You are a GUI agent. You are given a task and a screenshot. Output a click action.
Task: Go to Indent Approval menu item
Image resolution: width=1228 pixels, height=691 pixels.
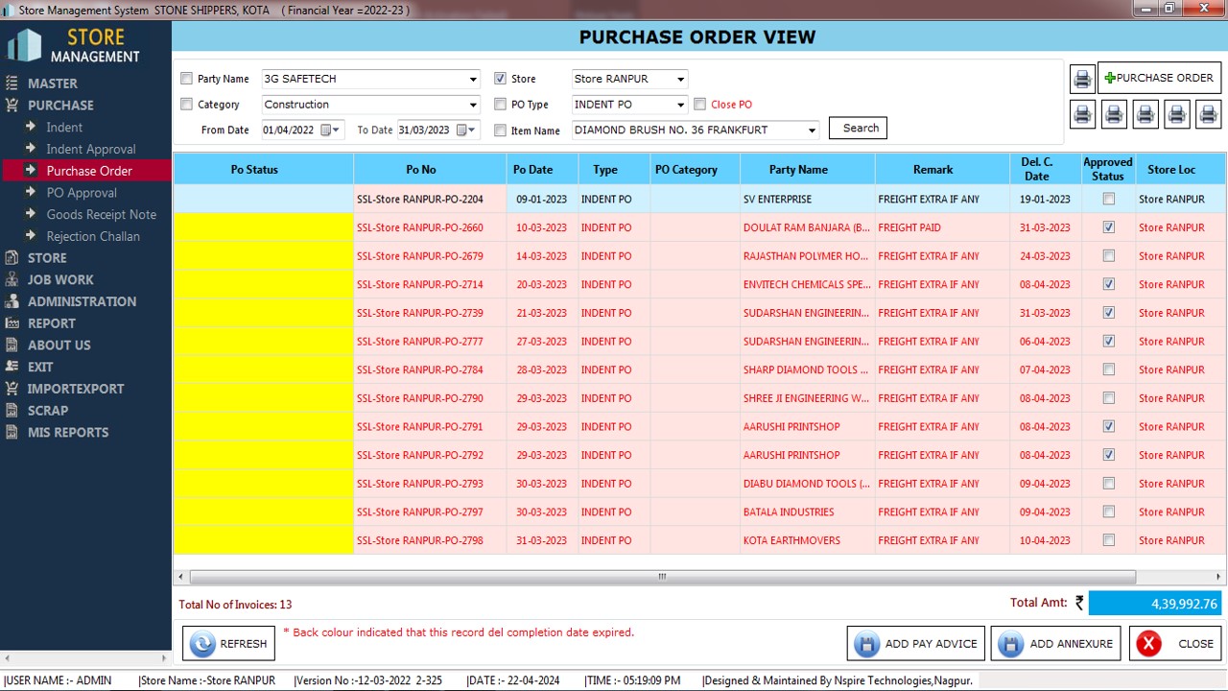(91, 149)
